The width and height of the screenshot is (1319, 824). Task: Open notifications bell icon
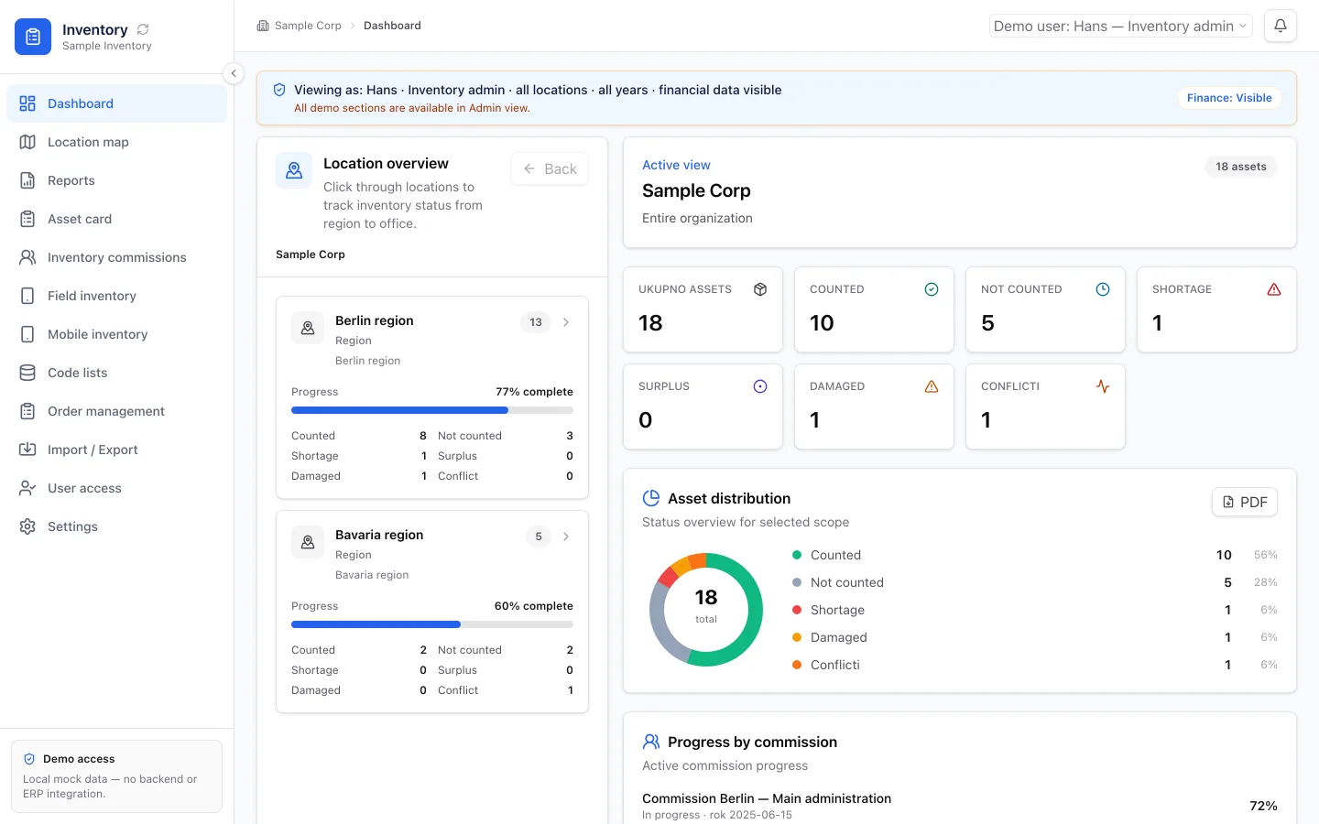point(1281,26)
